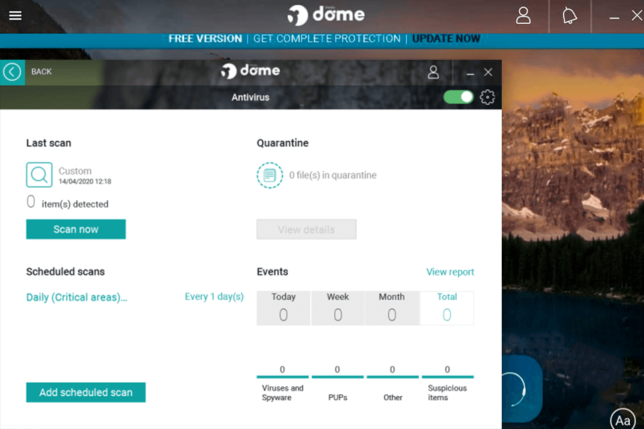The image size is (644, 429).
Task: Click the PUPs event bar
Action: 337,377
